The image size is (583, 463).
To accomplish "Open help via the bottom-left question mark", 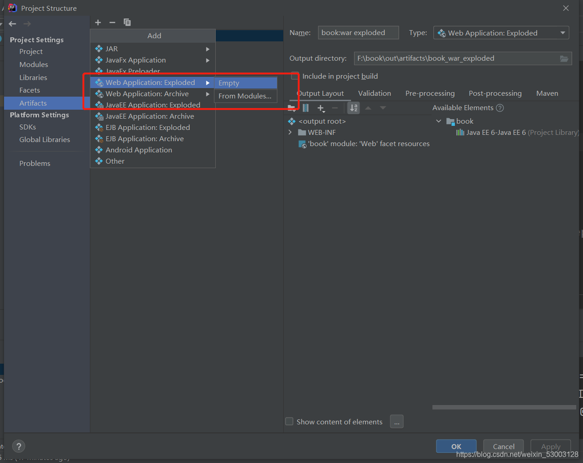I will coord(18,446).
